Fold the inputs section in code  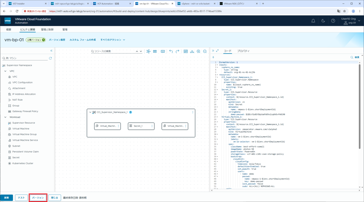[x=217, y=65]
